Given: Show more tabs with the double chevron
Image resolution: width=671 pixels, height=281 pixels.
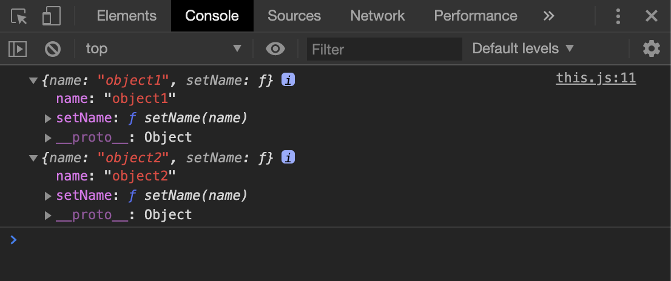Looking at the screenshot, I should pos(548,16).
